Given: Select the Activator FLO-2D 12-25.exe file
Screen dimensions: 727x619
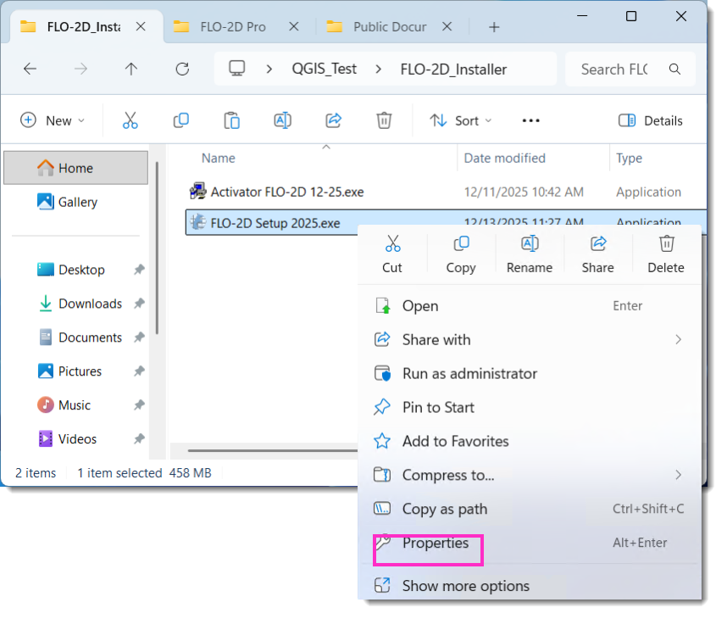Looking at the screenshot, I should [286, 192].
